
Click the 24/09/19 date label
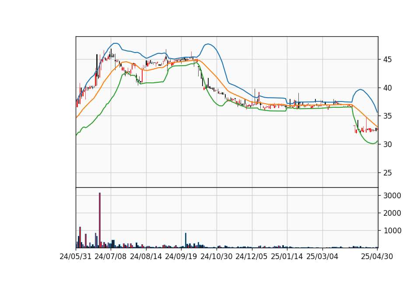pos(181,256)
